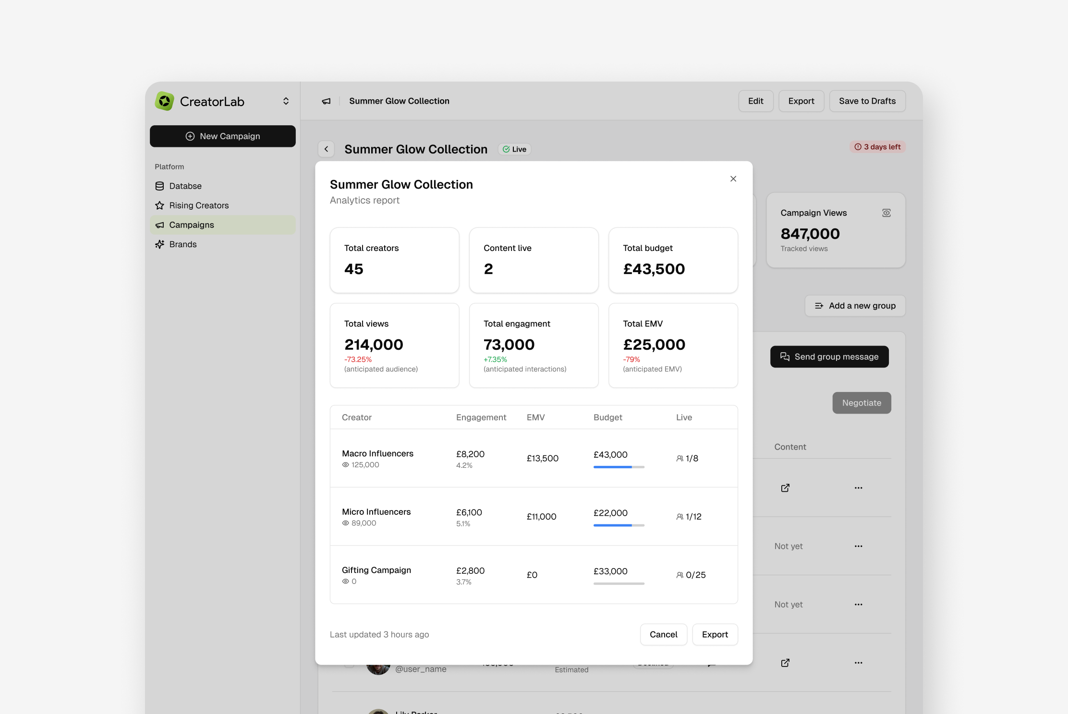Open the bottom external content link icon
This screenshot has width=1068, height=714.
click(x=785, y=663)
